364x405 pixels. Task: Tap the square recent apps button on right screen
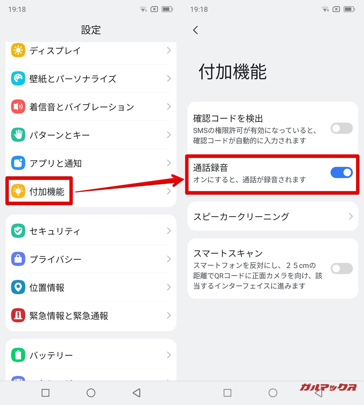pos(227,393)
